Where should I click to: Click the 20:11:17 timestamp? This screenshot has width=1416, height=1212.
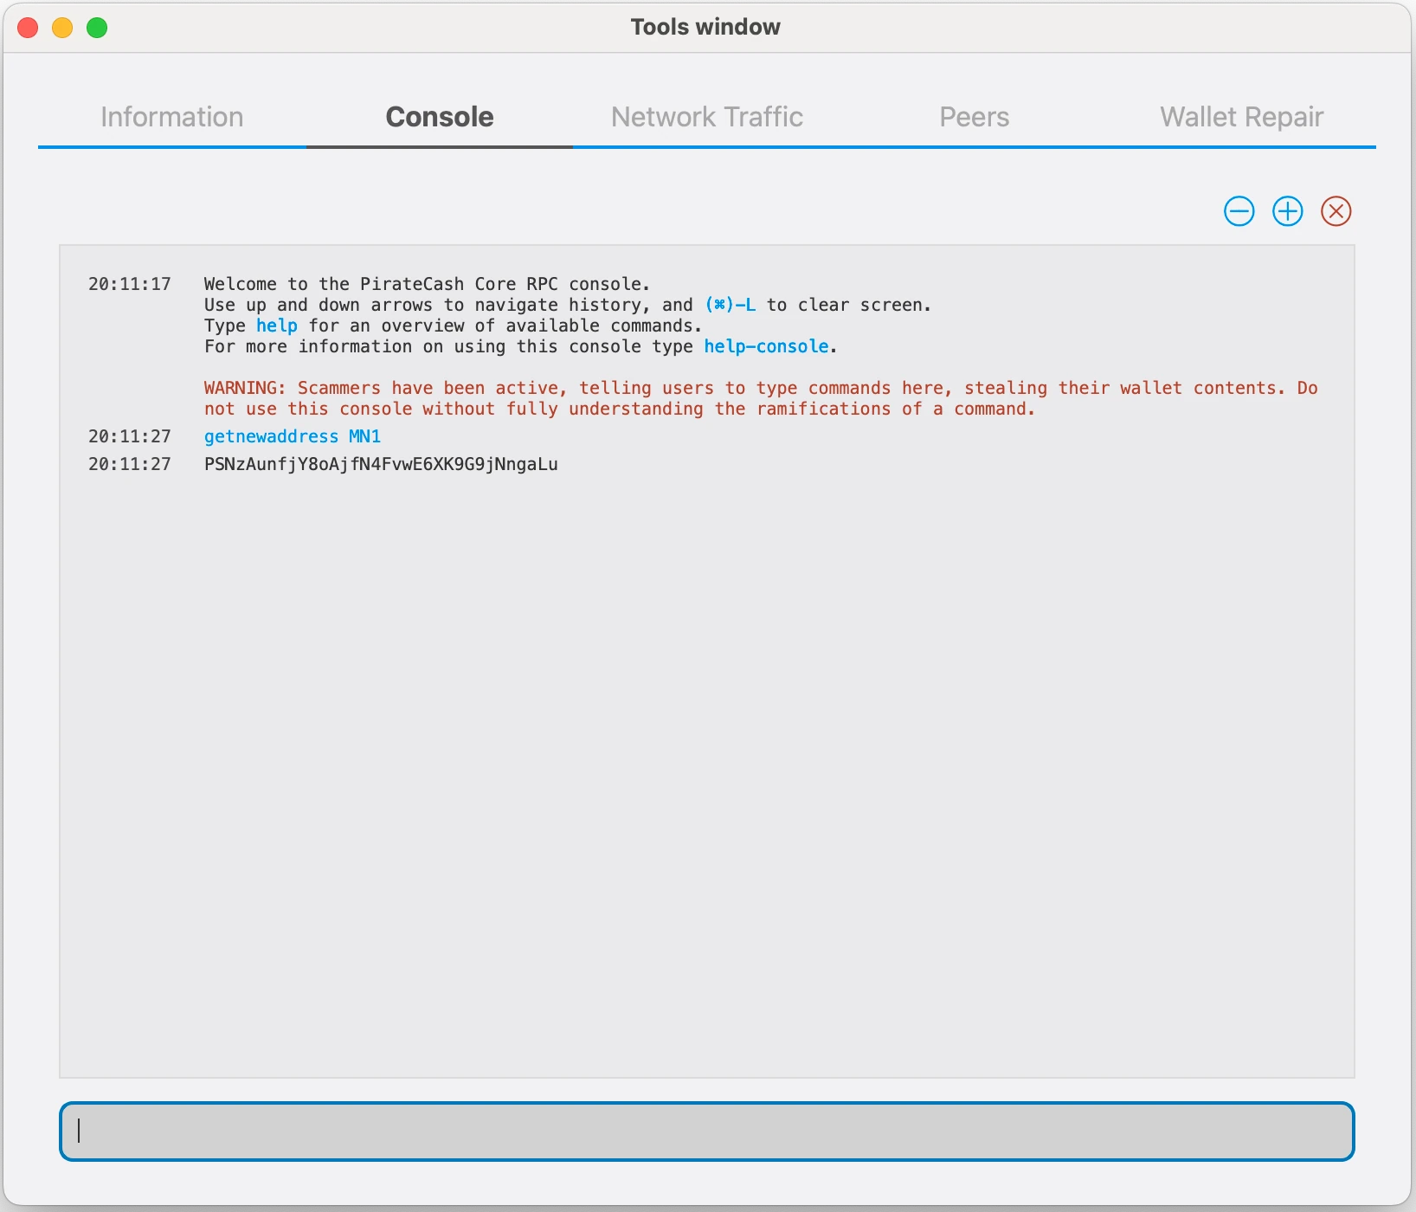point(130,284)
